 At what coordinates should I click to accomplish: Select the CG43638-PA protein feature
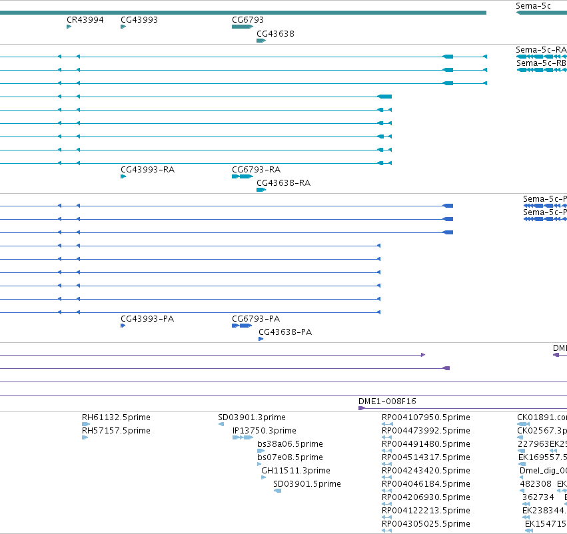point(261,339)
